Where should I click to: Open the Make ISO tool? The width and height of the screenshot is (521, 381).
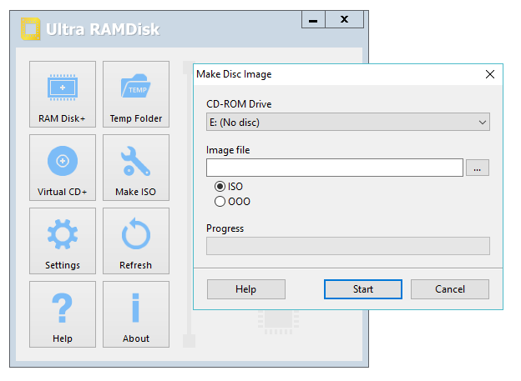pos(136,168)
